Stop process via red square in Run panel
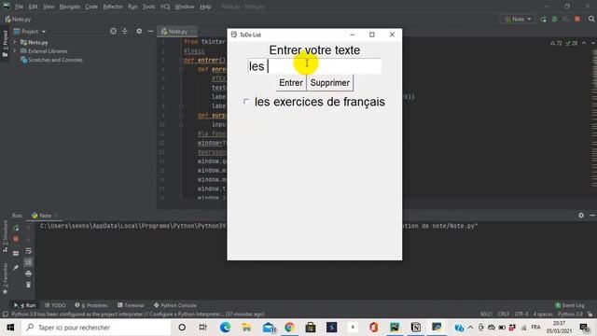The image size is (597, 336). 16,239
